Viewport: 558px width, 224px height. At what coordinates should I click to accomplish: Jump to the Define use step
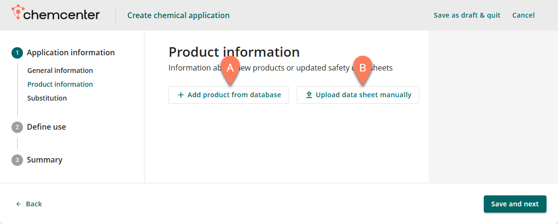(46, 127)
